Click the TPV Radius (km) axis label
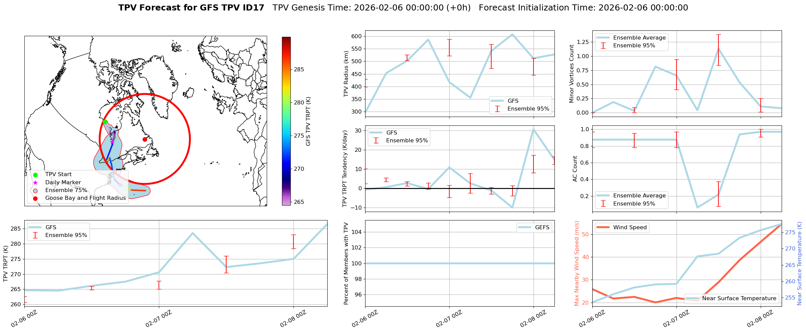Image resolution: width=806 pixels, height=332 pixels. (x=346, y=74)
